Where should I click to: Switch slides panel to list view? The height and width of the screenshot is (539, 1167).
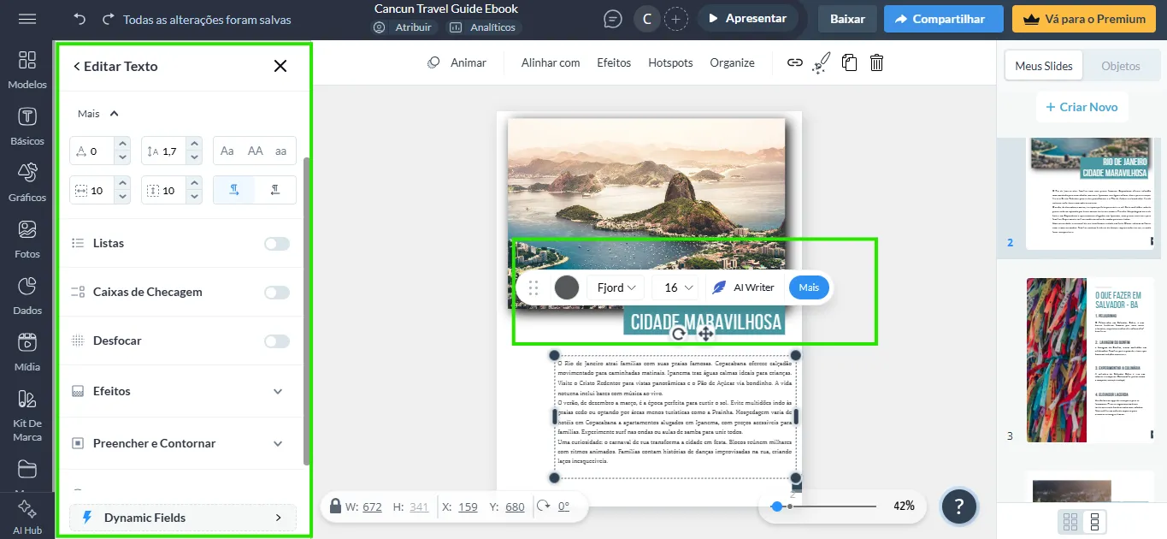pyautogui.click(x=1093, y=521)
